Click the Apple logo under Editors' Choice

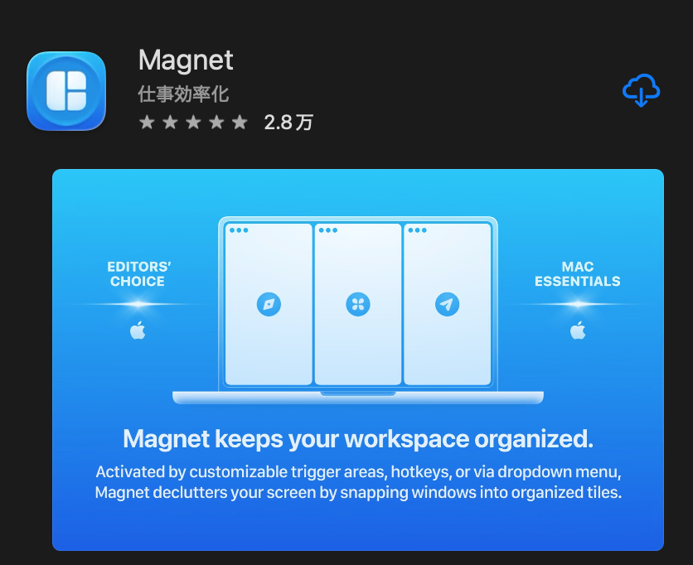tap(138, 330)
